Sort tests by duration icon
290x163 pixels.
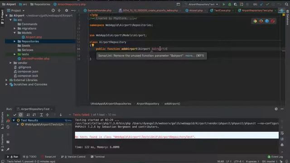(x=34, y=115)
